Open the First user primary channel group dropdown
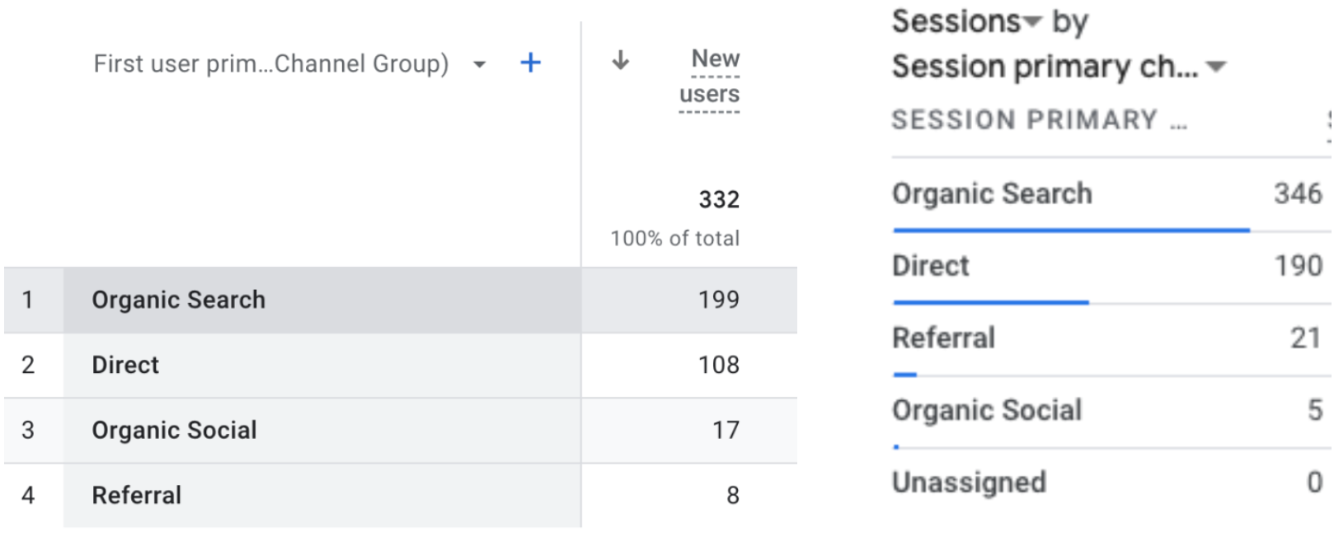The height and width of the screenshot is (536, 1334). [479, 64]
